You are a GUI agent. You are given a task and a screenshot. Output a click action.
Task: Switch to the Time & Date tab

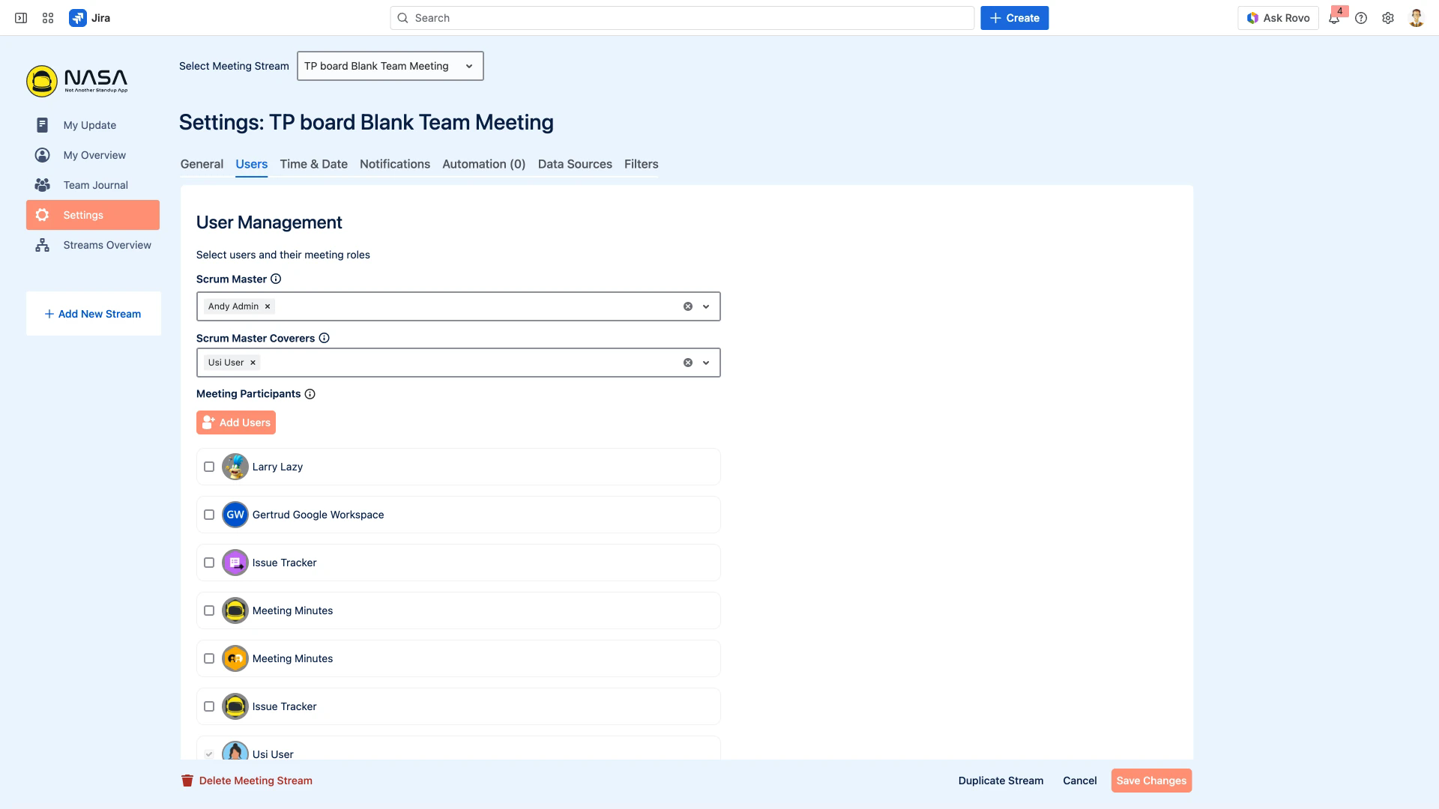pos(313,164)
